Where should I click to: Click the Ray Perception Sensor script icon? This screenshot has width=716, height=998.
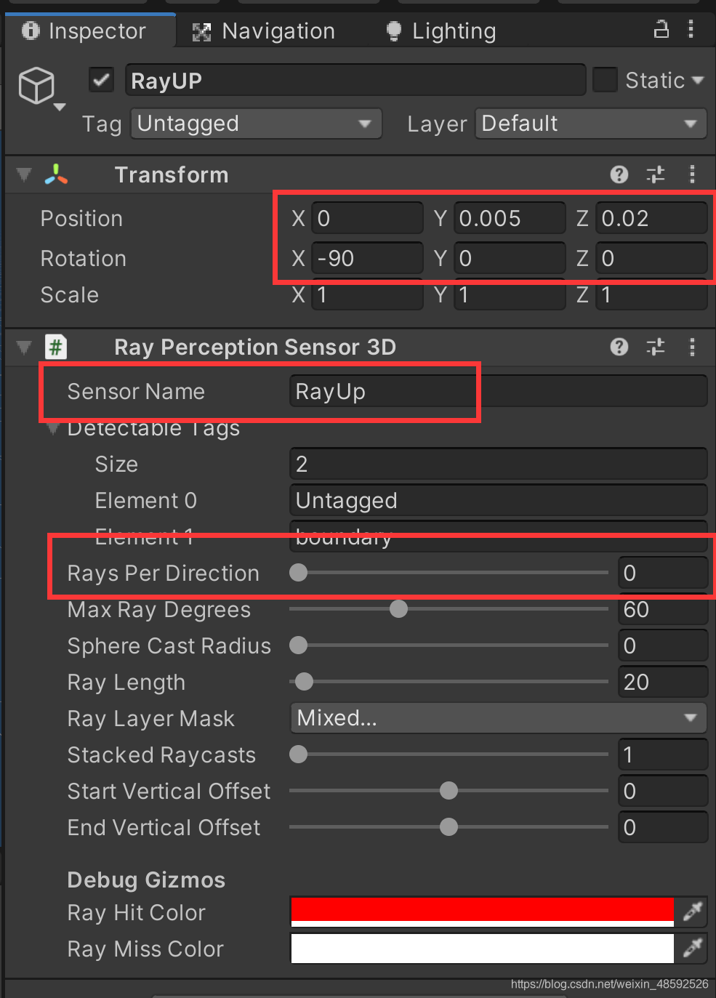coord(56,347)
